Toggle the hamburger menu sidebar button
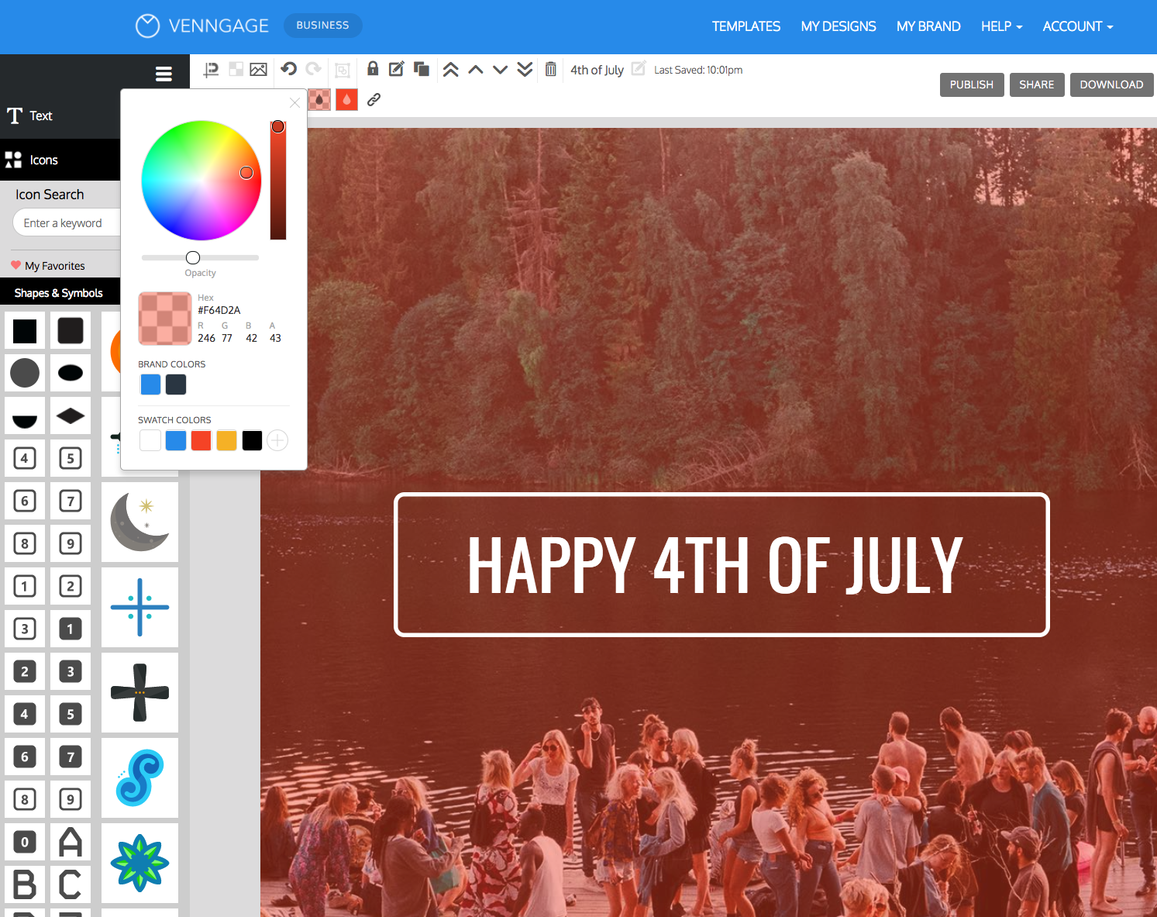This screenshot has height=917, width=1157. point(164,74)
